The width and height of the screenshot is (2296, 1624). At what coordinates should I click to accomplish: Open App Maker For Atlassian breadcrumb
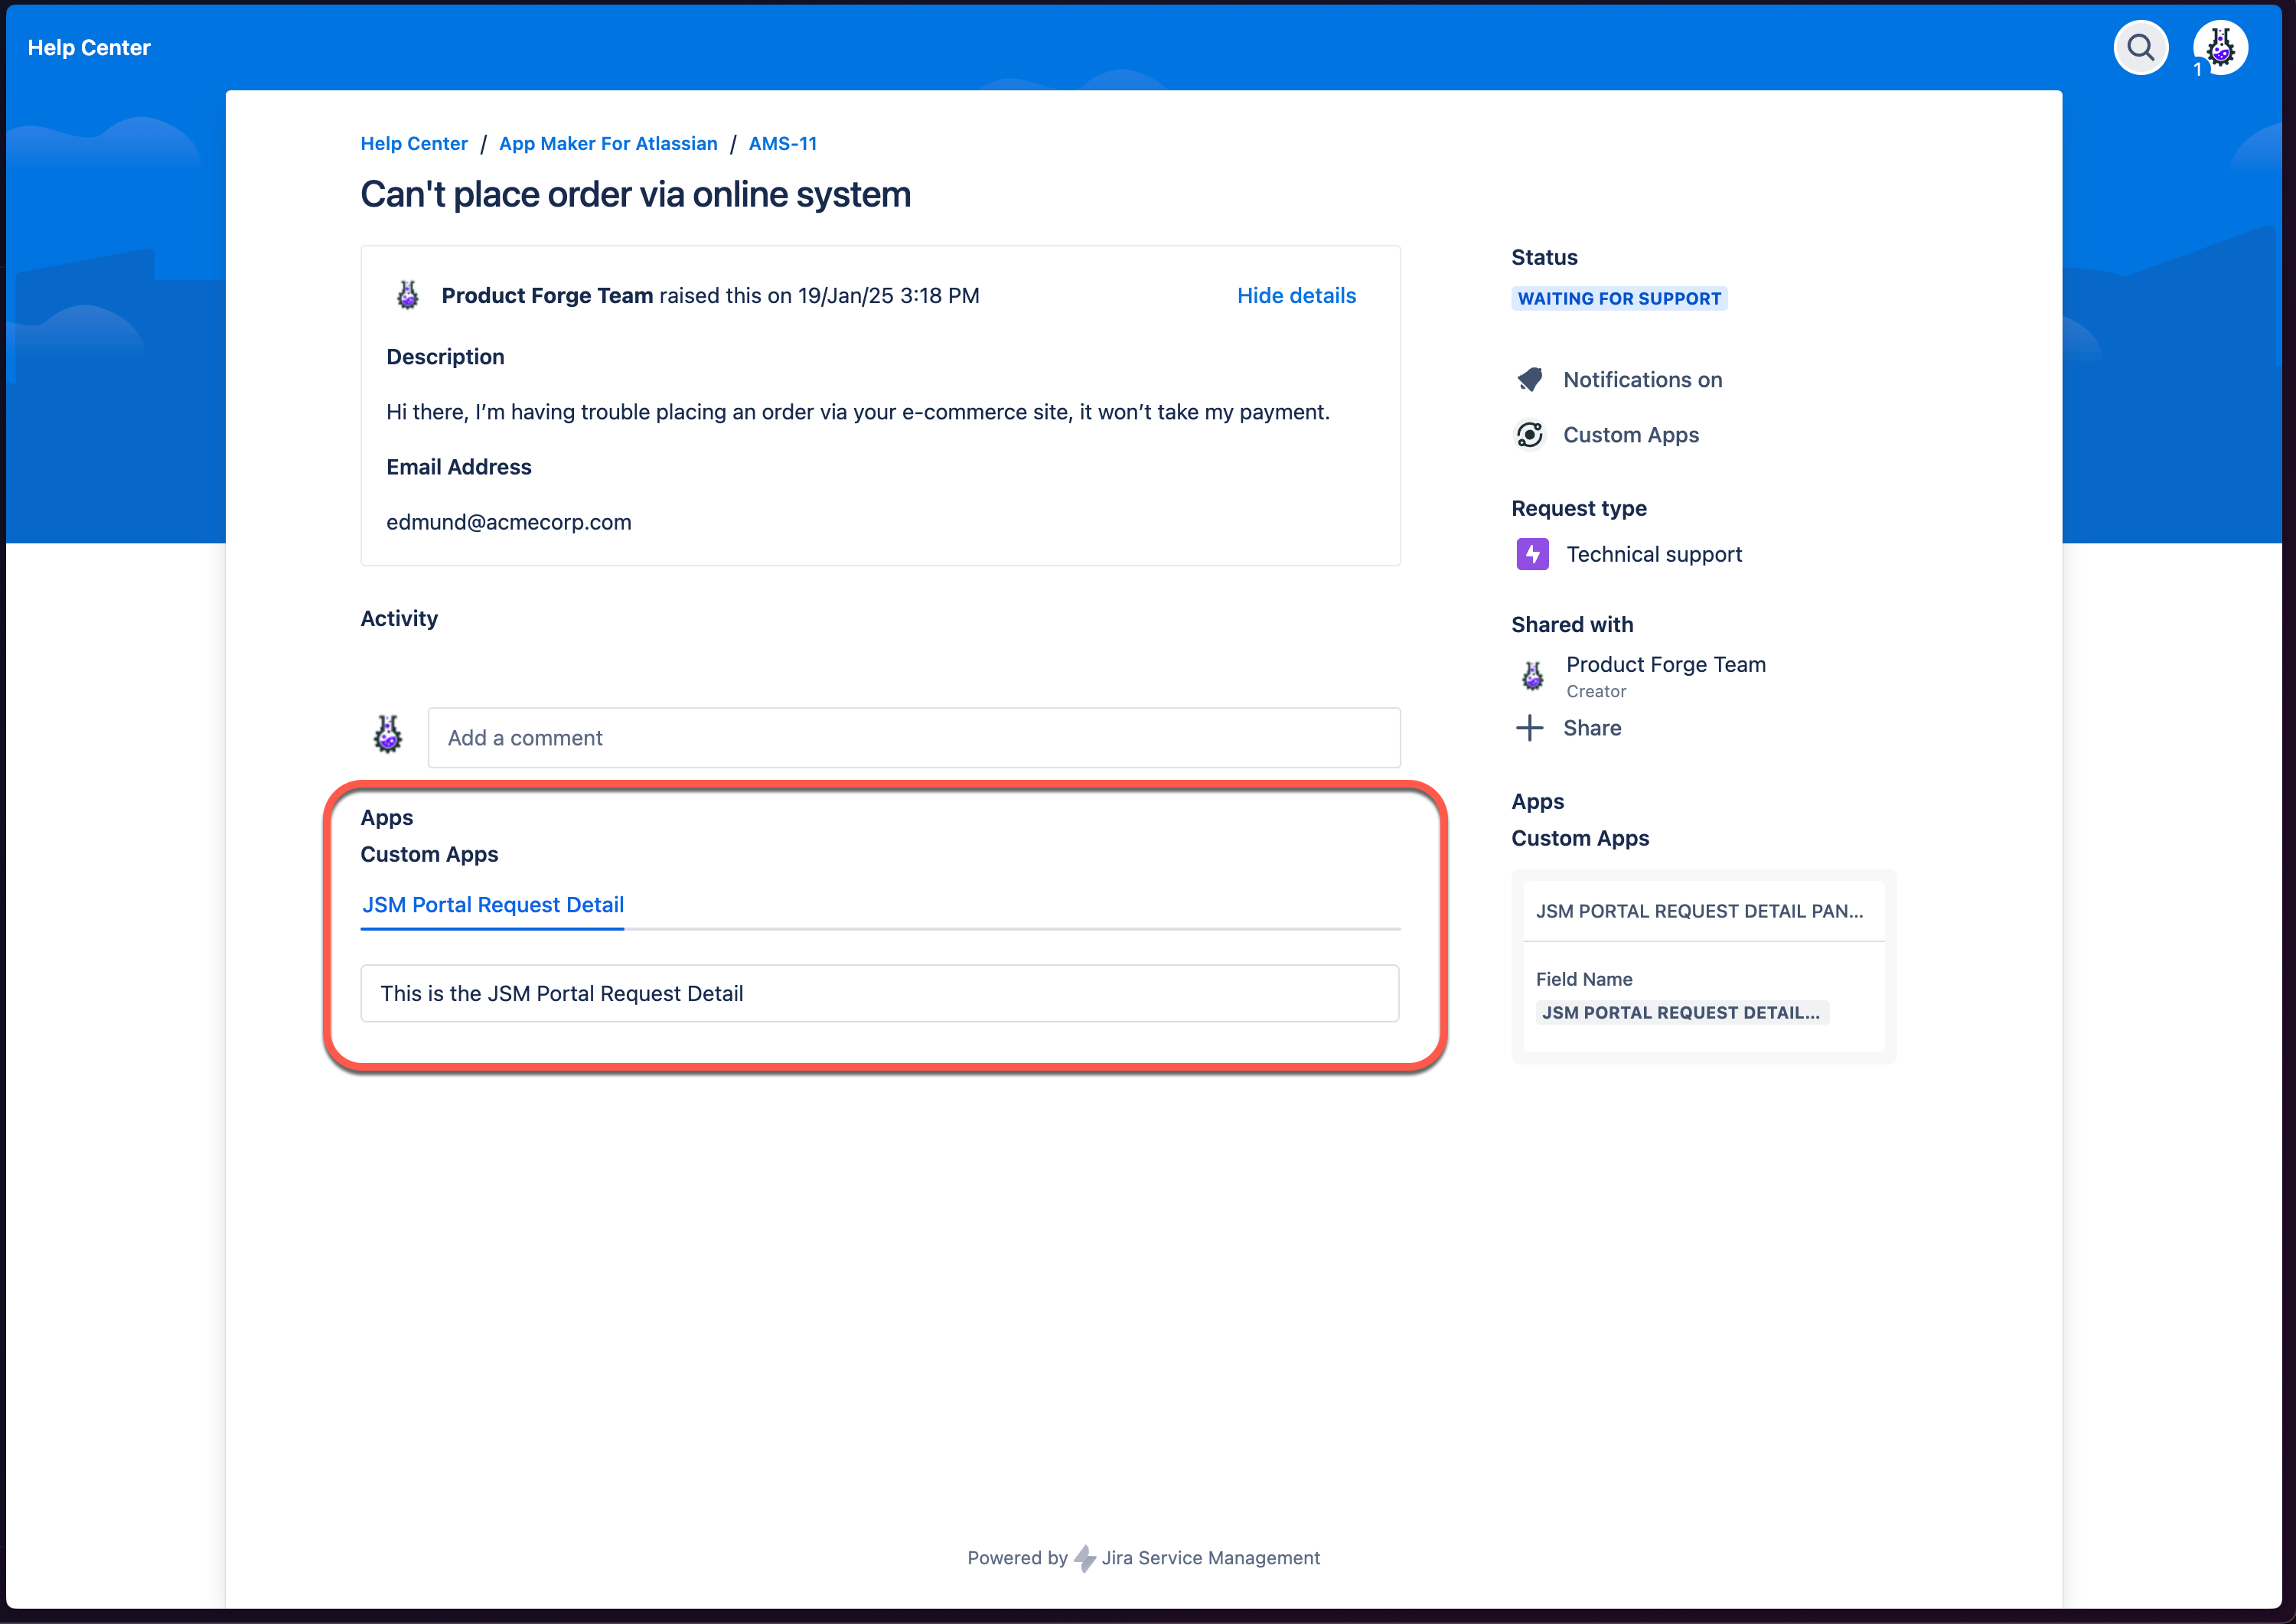608,144
